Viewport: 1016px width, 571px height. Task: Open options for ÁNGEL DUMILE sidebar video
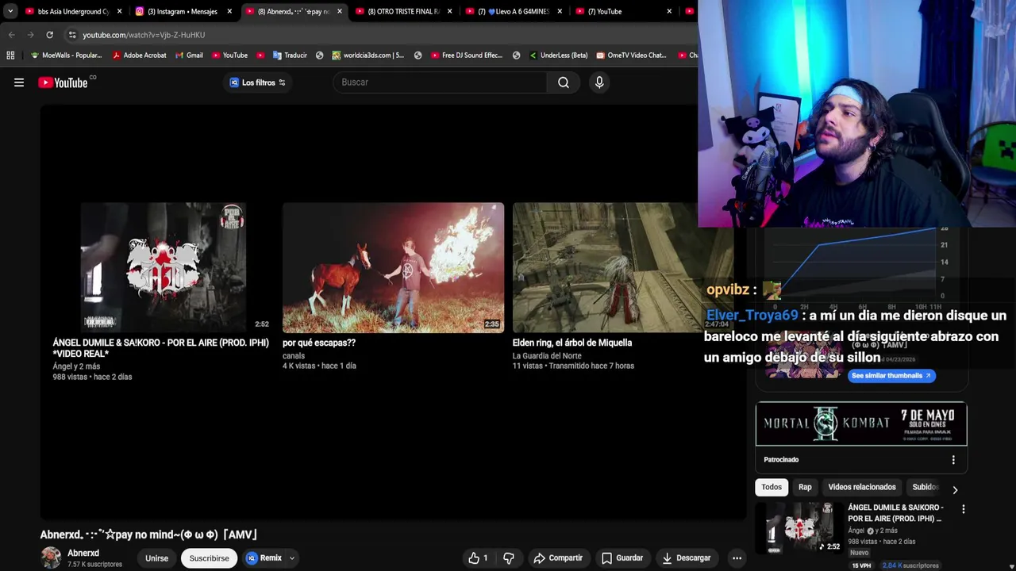point(964,509)
